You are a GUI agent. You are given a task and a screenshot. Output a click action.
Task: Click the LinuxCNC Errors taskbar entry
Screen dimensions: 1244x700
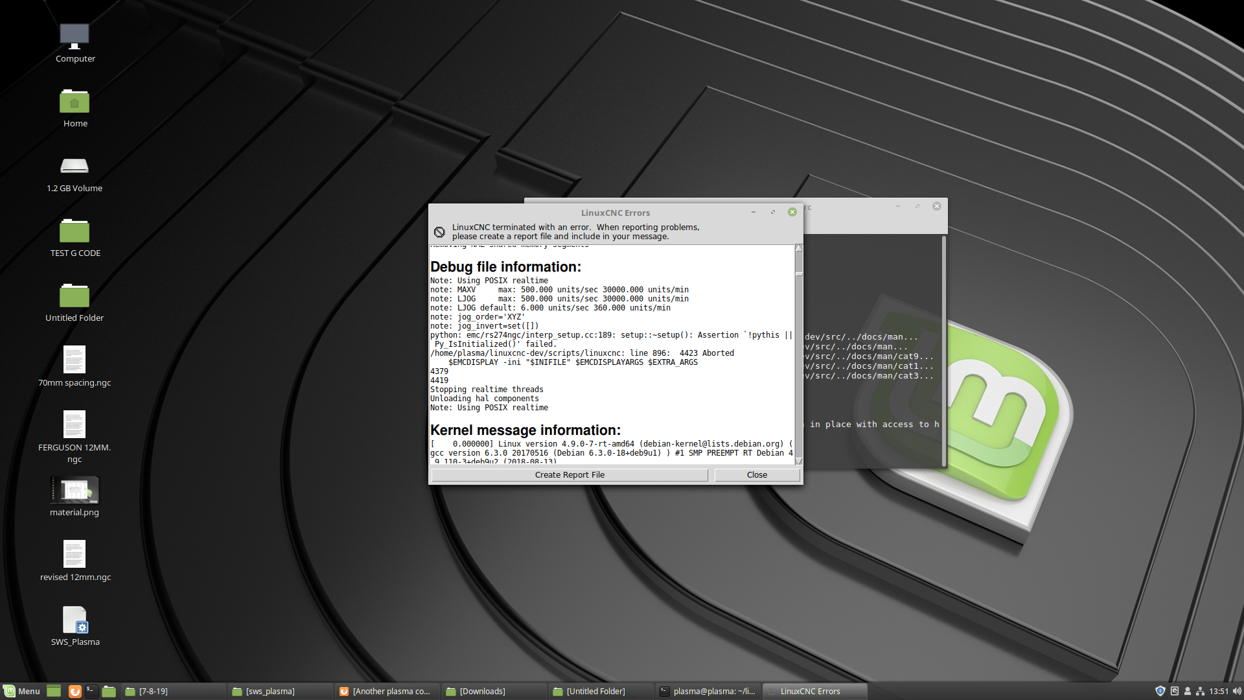[814, 692]
